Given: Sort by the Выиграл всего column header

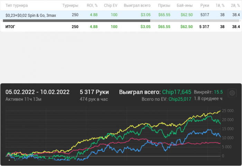Looking at the screenshot, I should click(x=137, y=6).
